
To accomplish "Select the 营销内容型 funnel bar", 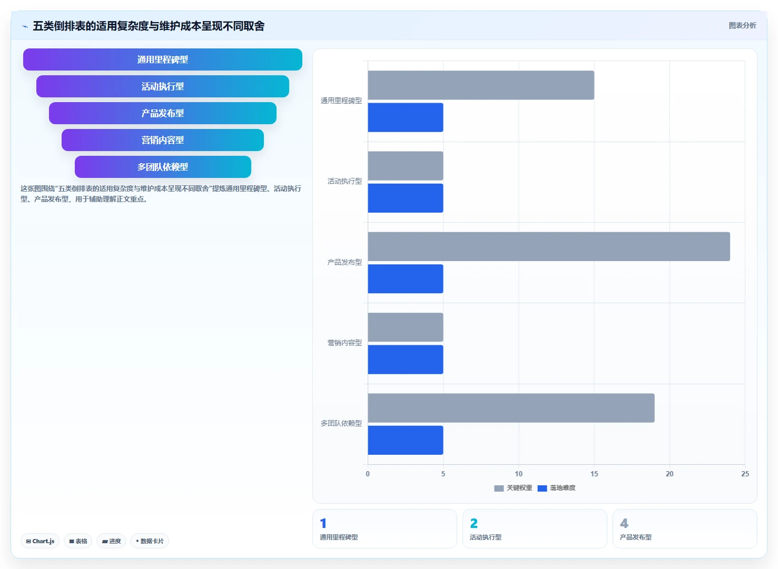I will (x=163, y=140).
